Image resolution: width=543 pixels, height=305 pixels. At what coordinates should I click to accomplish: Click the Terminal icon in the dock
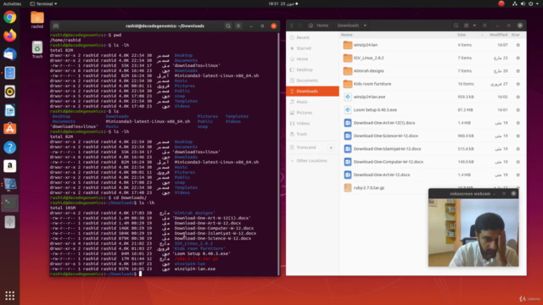9,203
